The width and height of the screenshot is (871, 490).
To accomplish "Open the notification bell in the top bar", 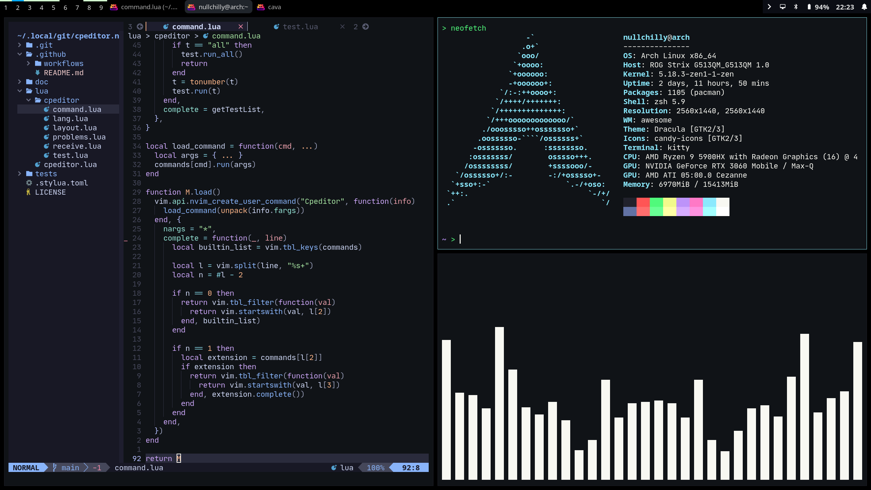I will [864, 7].
